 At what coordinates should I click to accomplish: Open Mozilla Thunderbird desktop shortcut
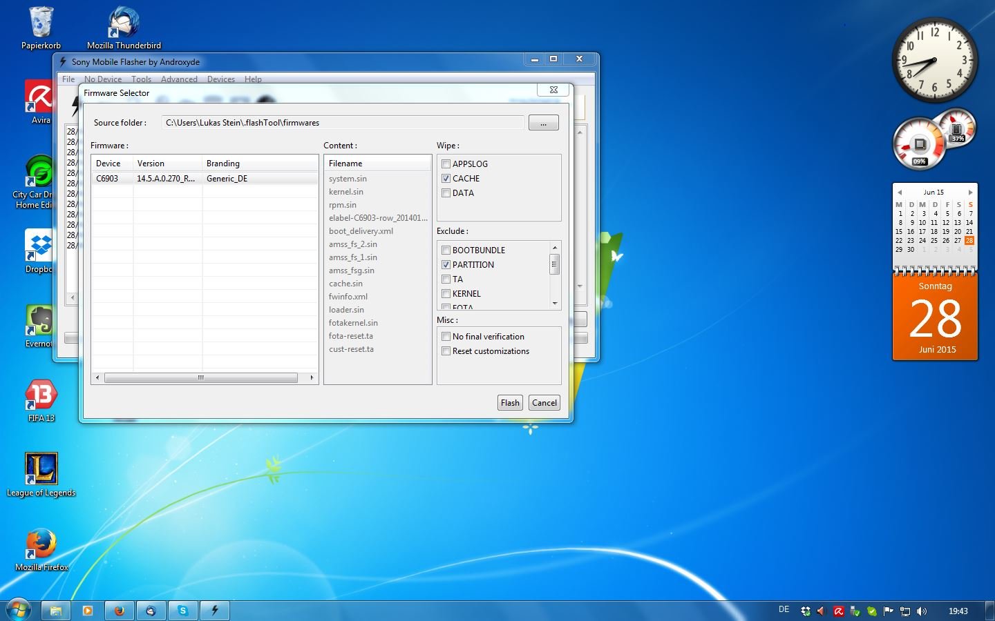(124, 28)
